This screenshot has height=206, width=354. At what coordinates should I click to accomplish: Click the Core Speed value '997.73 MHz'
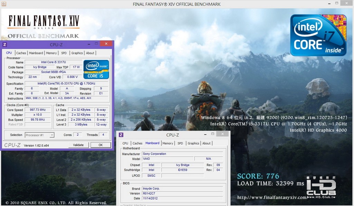[x=38, y=110]
